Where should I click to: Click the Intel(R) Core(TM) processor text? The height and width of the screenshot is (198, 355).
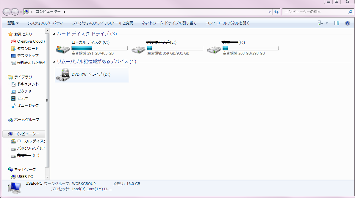point(92,189)
